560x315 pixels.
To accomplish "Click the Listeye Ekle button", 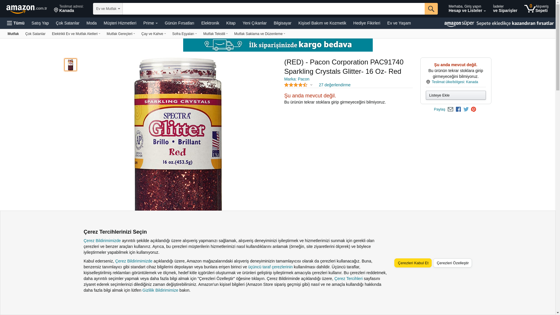I will (x=456, y=95).
